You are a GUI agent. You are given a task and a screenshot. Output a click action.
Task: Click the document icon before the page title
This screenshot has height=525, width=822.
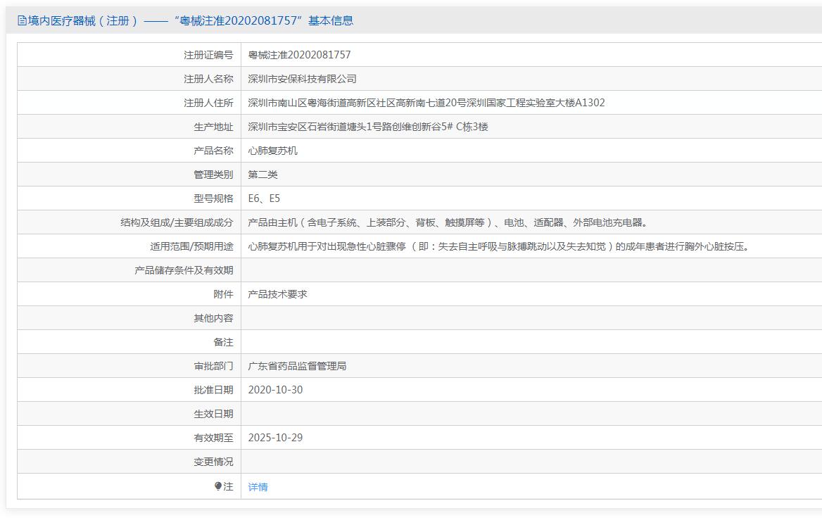(22, 21)
